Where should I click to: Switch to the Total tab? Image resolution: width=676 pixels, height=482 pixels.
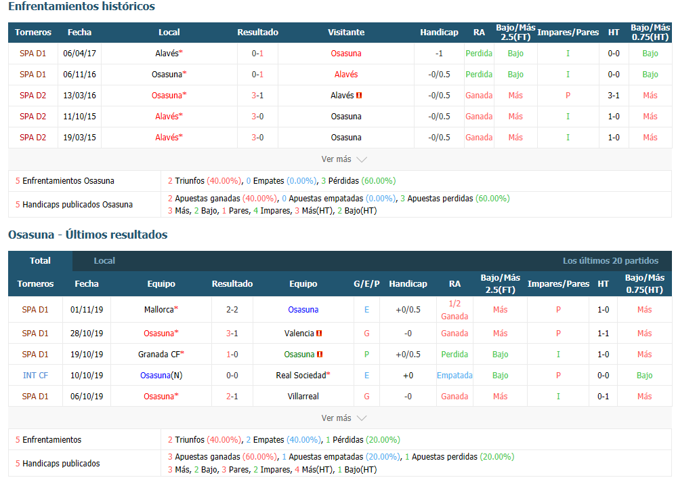(x=40, y=260)
